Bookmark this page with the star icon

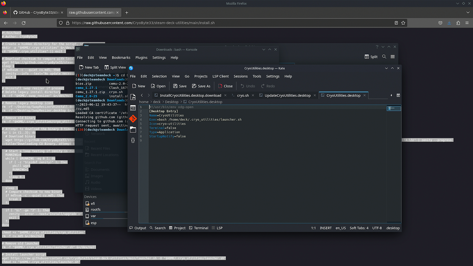point(403,23)
